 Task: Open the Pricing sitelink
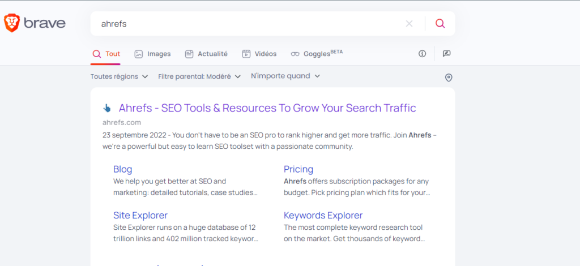point(298,169)
